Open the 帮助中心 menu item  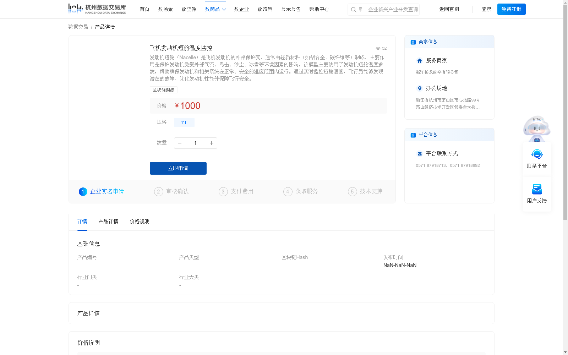pos(319,9)
